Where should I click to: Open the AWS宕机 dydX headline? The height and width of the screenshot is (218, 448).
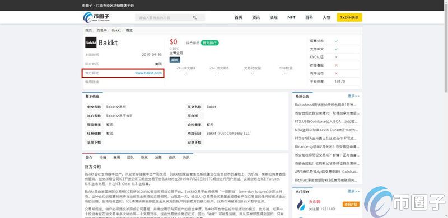pos(326,172)
